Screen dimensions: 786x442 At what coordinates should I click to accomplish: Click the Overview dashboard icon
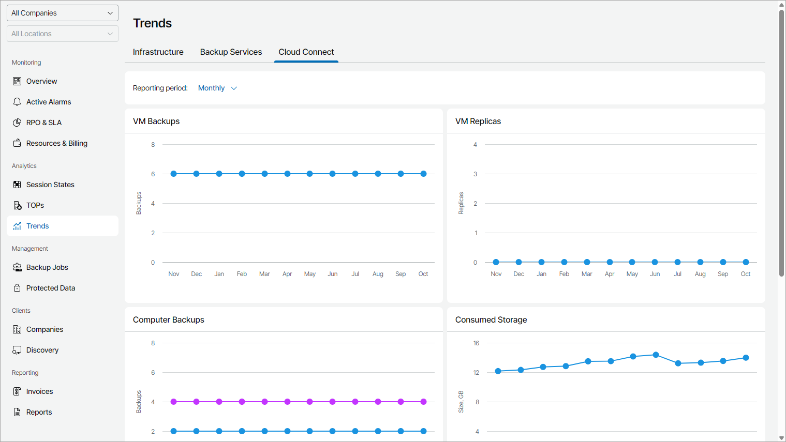tap(17, 81)
